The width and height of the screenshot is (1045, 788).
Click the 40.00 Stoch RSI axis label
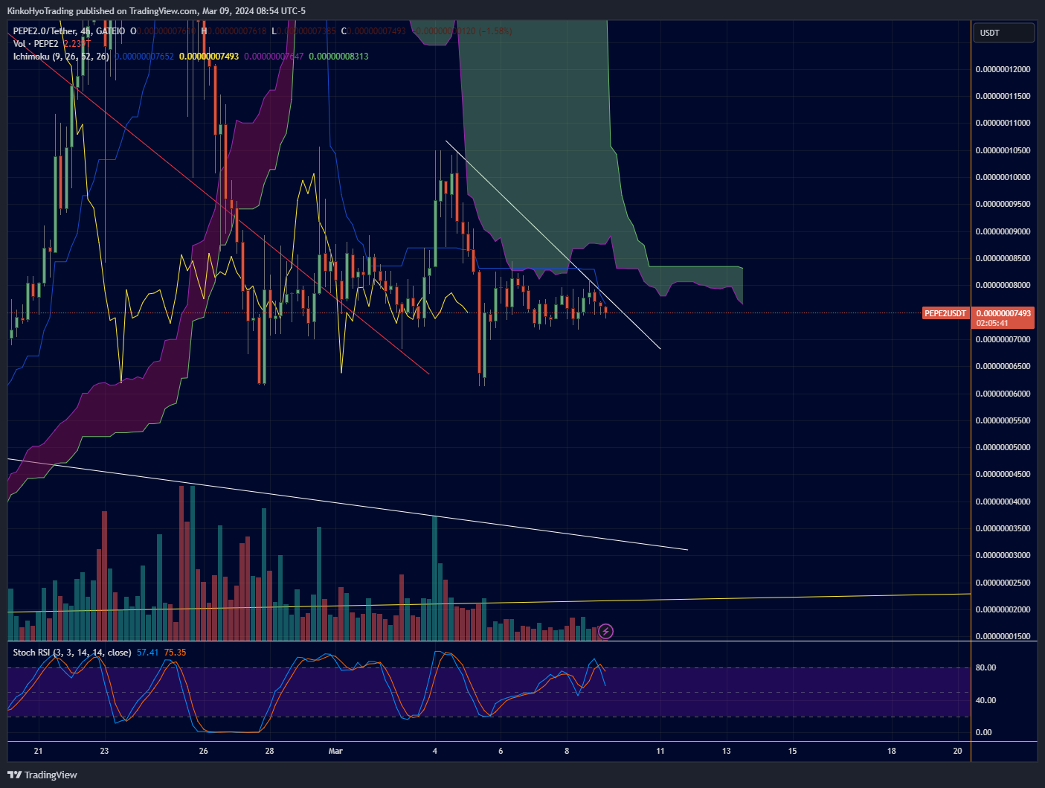point(985,700)
